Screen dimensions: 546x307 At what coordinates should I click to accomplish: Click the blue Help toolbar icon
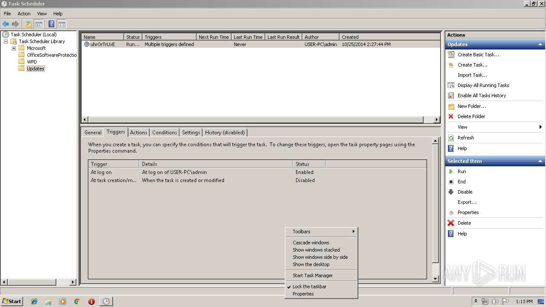tap(52, 24)
